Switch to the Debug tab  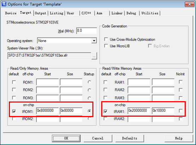(131, 13)
